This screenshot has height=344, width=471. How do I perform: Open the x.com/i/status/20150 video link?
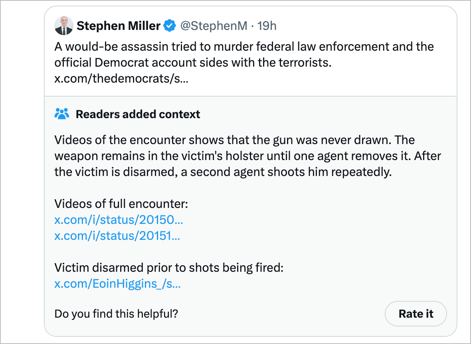pos(119,220)
